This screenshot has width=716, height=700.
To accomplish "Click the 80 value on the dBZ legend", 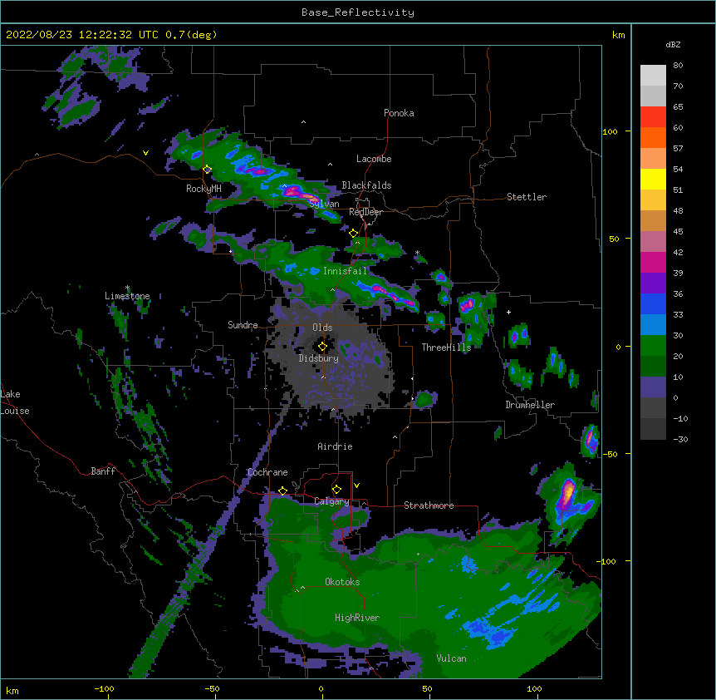I will coord(678,66).
